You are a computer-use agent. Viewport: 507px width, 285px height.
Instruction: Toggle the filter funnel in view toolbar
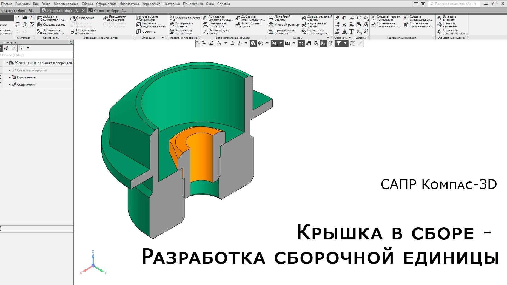coord(338,43)
